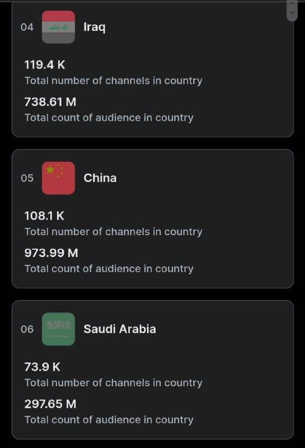
Task: Click China's 973.99 M audience value
Action: point(51,253)
